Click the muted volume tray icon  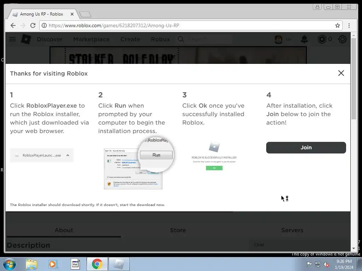click(x=326, y=264)
